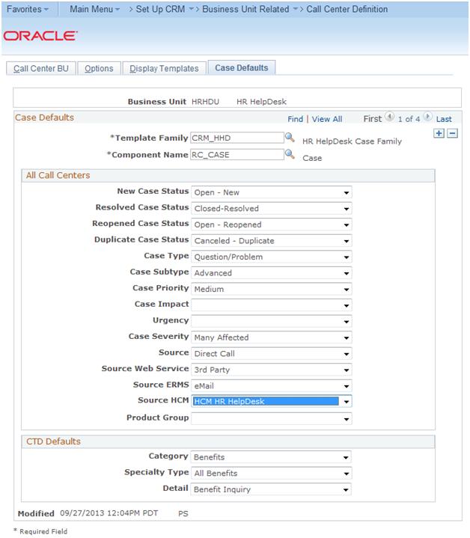Click the Template Family input field
Screen dimensions: 470x538
(237, 138)
